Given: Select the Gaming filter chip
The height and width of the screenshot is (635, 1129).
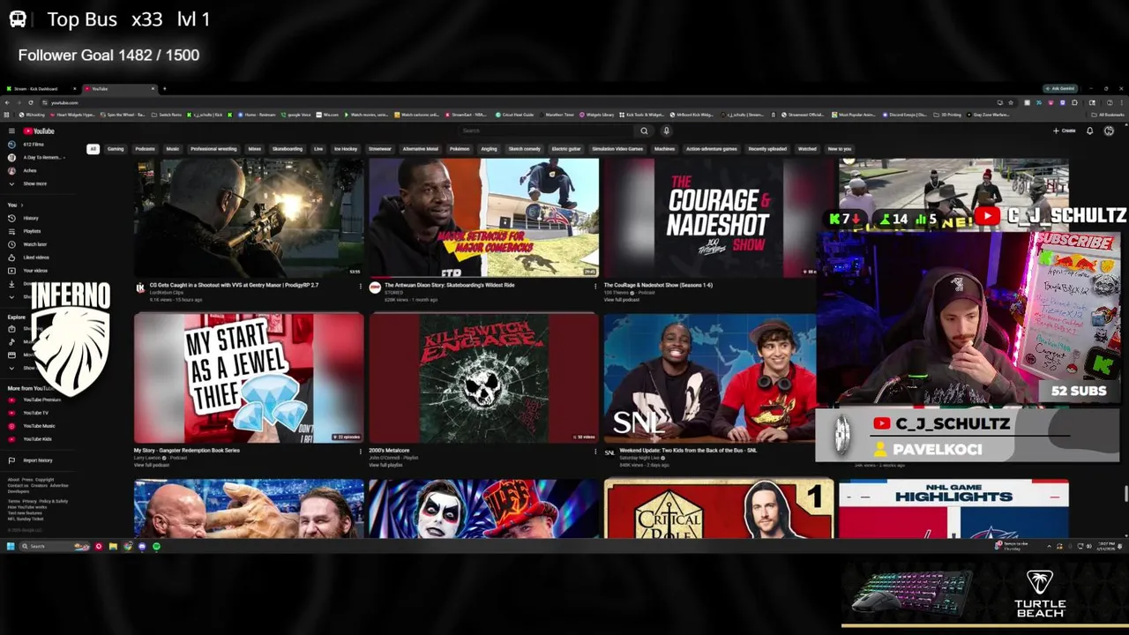Looking at the screenshot, I should (x=116, y=148).
